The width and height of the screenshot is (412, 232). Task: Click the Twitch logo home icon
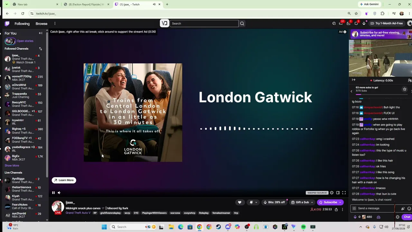click(x=7, y=24)
